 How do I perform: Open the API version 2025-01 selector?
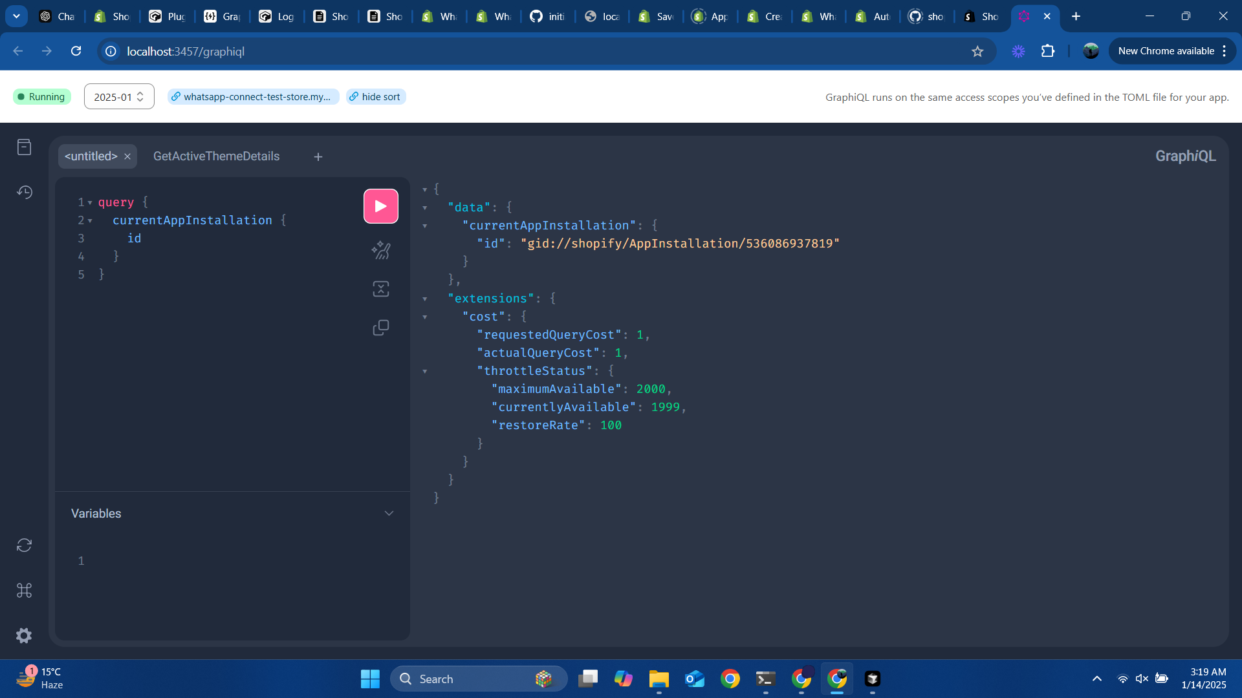click(x=119, y=97)
